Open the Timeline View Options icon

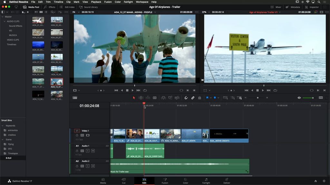click(x=75, y=98)
